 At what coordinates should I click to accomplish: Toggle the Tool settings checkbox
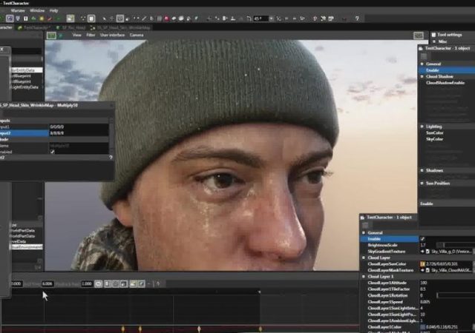coord(434,35)
